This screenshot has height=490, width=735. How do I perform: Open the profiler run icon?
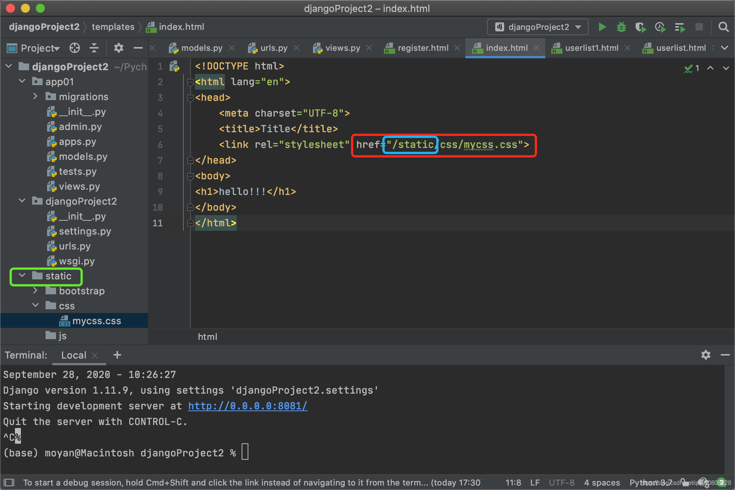point(660,27)
